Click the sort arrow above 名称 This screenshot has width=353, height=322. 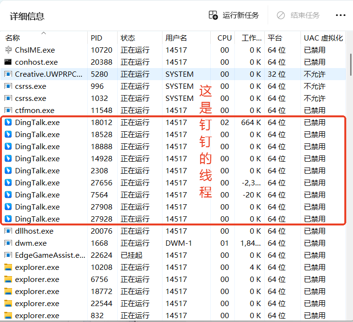coord(44,33)
